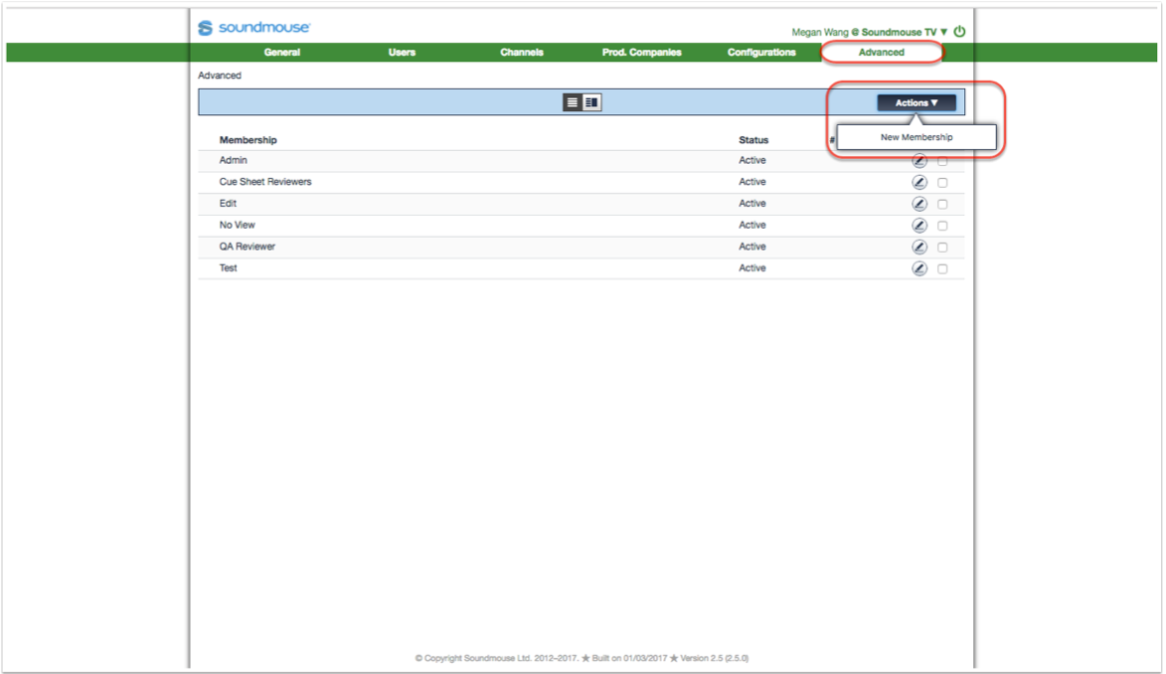The image size is (1166, 674).
Task: Choose New Membership from menu
Action: click(x=916, y=137)
